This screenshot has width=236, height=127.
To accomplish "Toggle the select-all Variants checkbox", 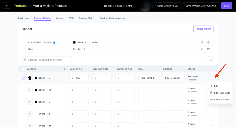I will pyautogui.click(x=23, y=69).
